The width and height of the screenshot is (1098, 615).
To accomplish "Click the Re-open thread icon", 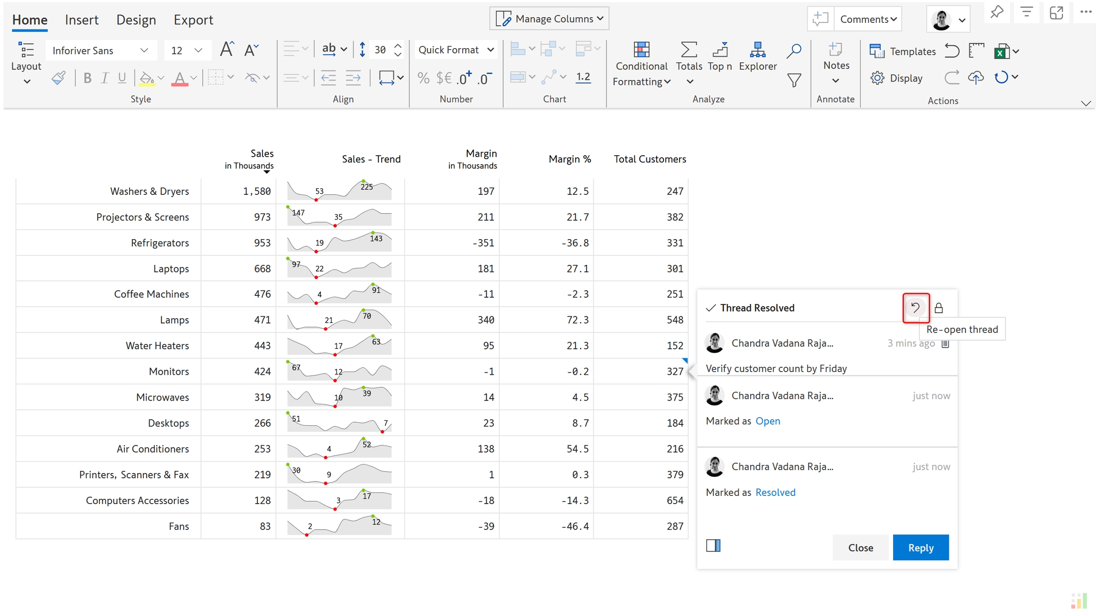I will 915,308.
